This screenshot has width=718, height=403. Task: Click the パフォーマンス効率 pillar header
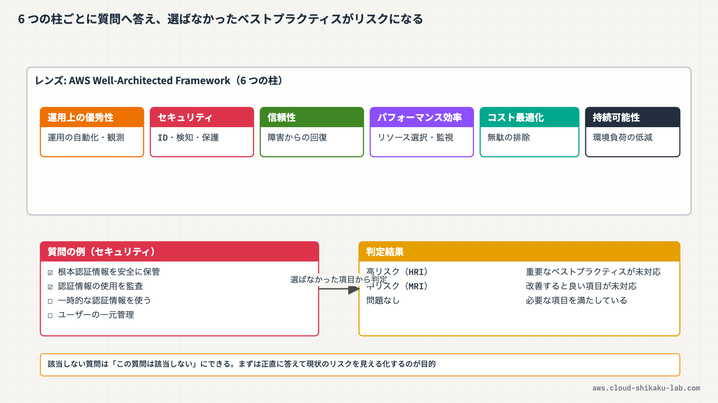point(422,117)
